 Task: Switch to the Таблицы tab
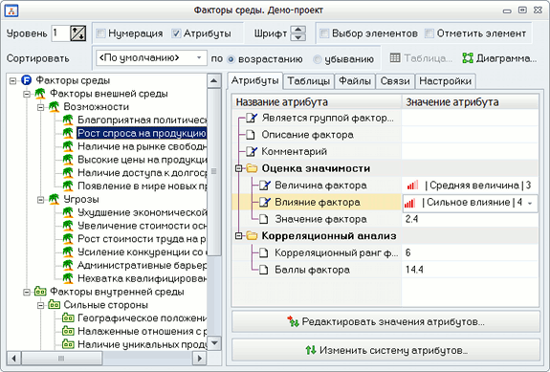point(309,81)
